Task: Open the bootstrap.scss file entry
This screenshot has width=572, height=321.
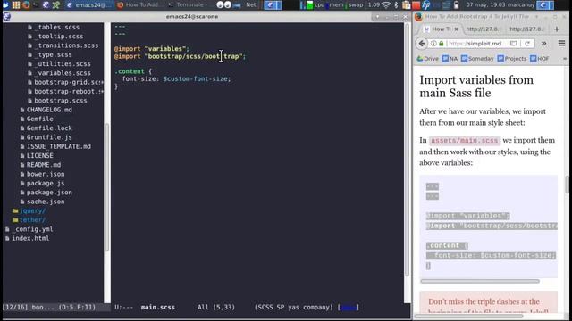Action: click(x=61, y=101)
